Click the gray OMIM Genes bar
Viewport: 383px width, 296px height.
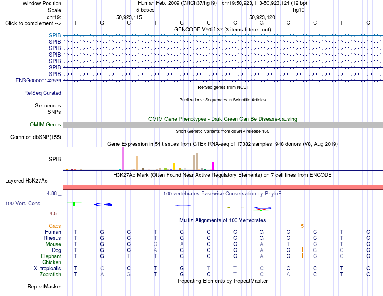pyautogui.click(x=223, y=124)
